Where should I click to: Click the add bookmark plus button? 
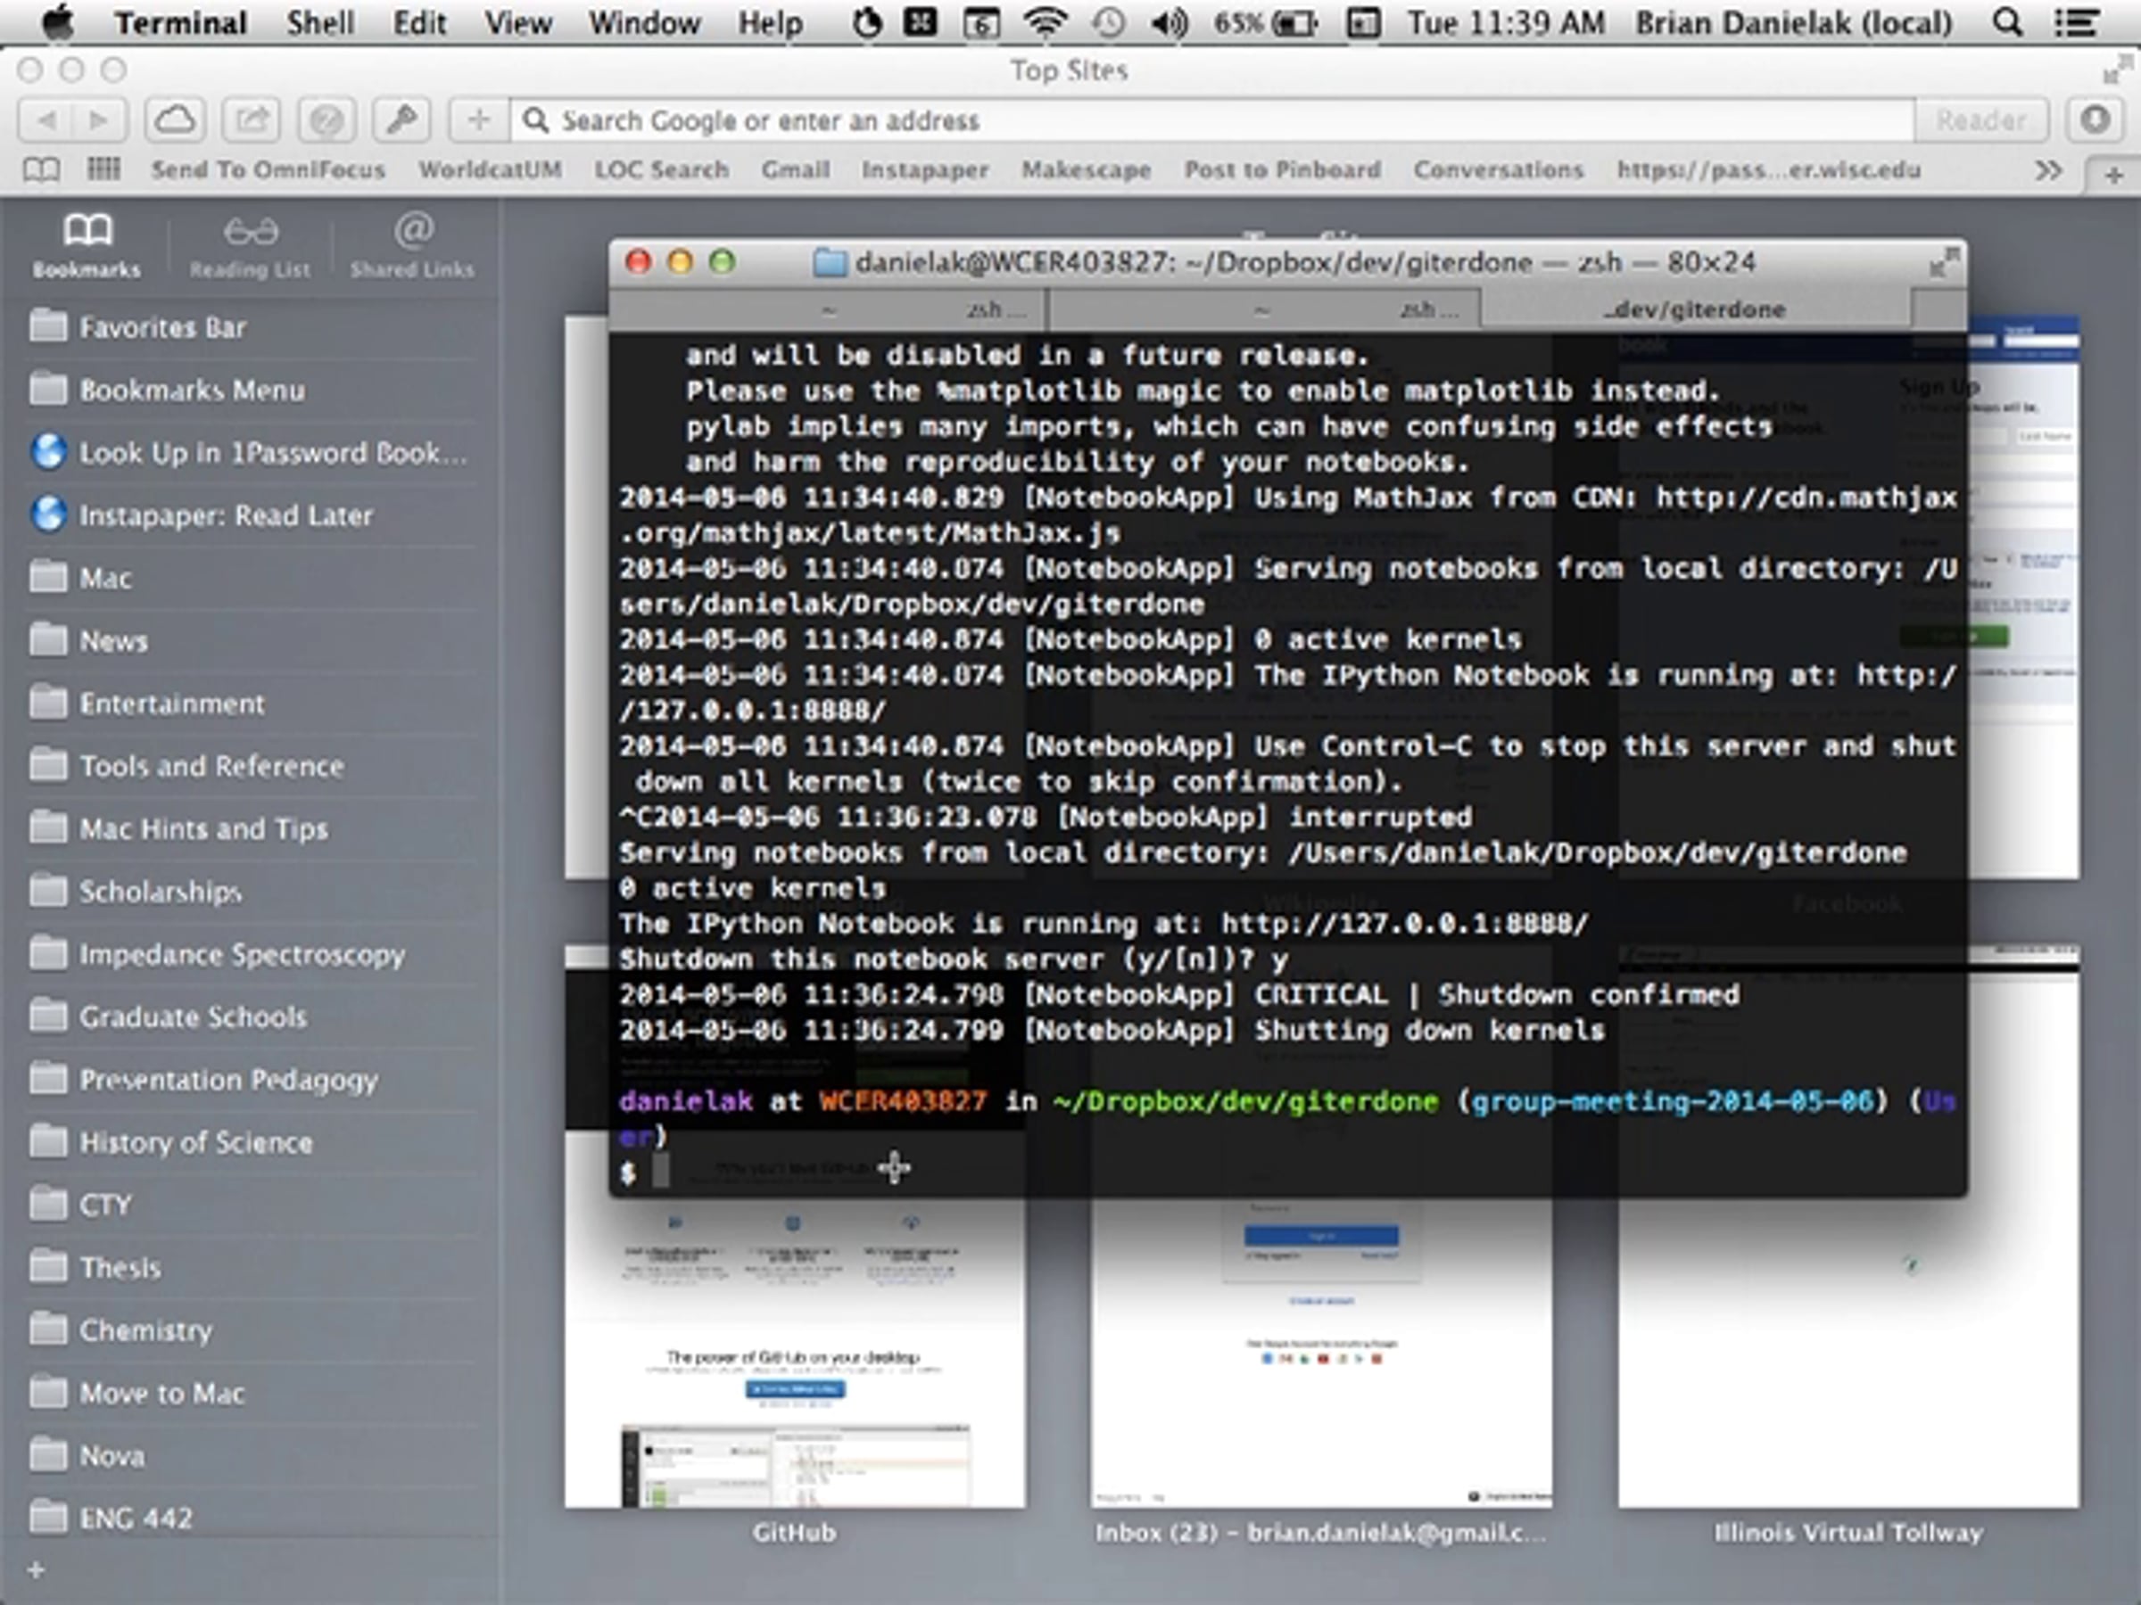pos(478,120)
